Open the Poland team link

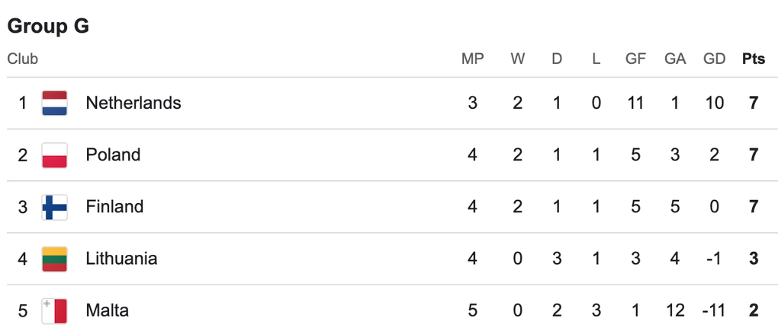[113, 155]
